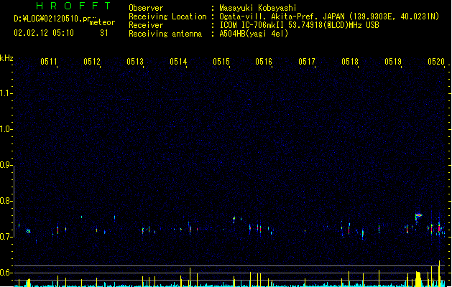This screenshot has width=452, height=287.
Task: Click the Receiving antenna label
Action: [165, 34]
